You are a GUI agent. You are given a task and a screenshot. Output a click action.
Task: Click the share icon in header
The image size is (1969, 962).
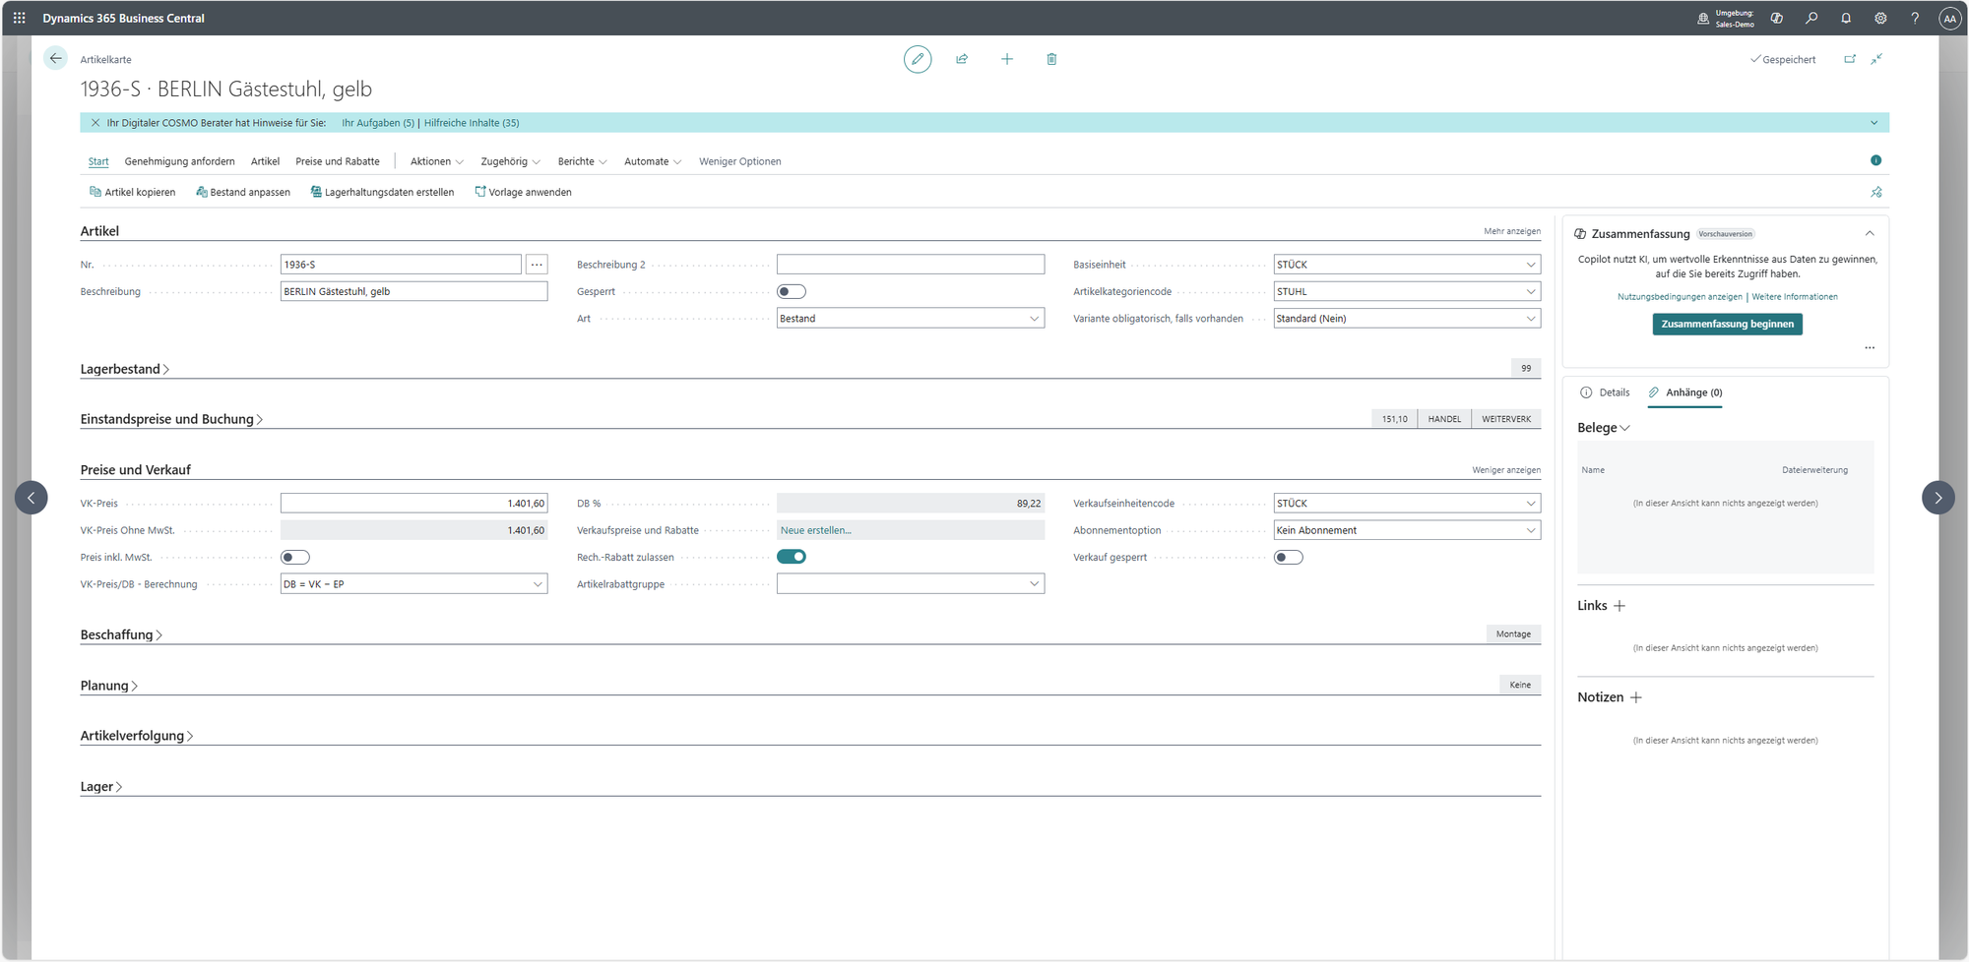point(962,59)
